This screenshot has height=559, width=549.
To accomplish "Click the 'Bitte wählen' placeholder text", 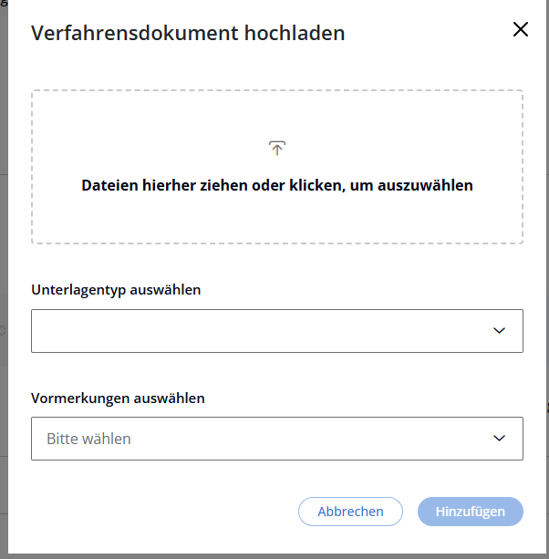I will click(x=88, y=439).
